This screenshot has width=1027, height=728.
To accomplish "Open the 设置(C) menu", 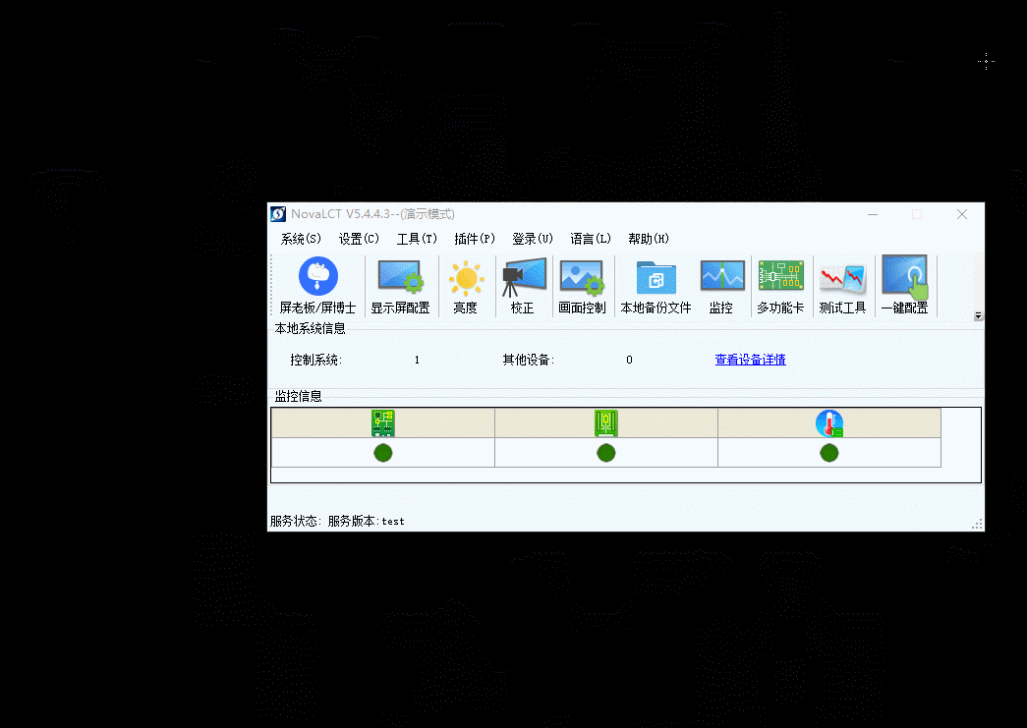I will 359,239.
